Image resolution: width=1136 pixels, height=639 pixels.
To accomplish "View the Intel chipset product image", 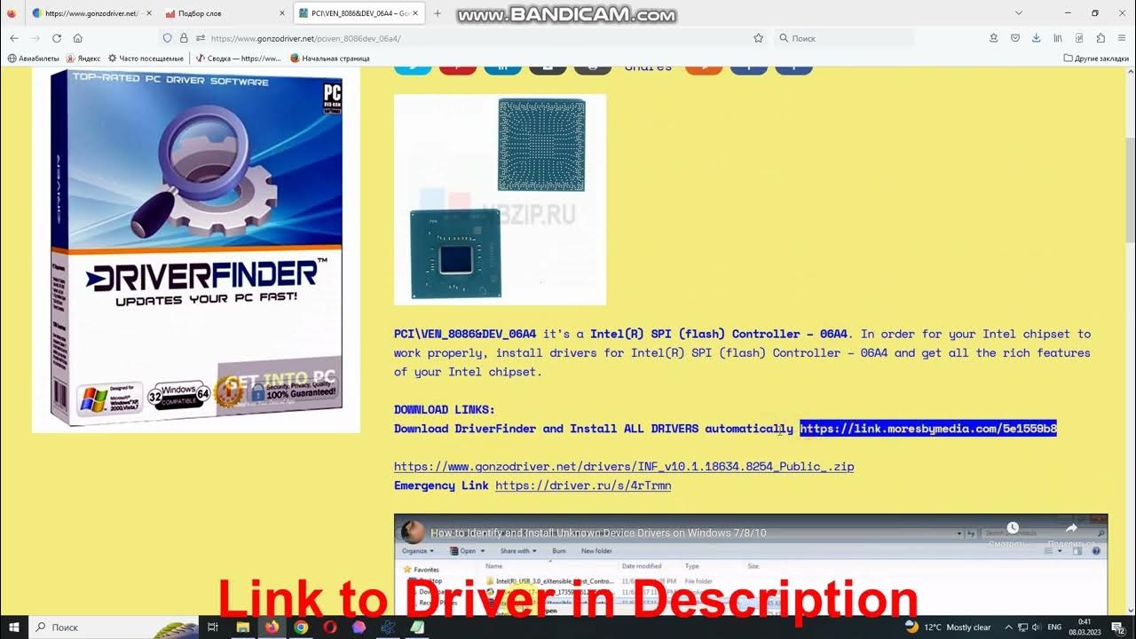I will (500, 200).
